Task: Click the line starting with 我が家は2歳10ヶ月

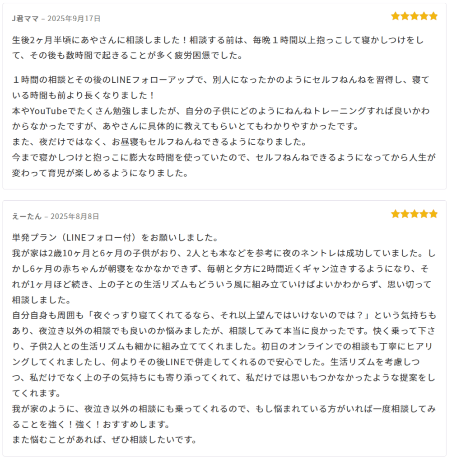Action: click(x=224, y=253)
